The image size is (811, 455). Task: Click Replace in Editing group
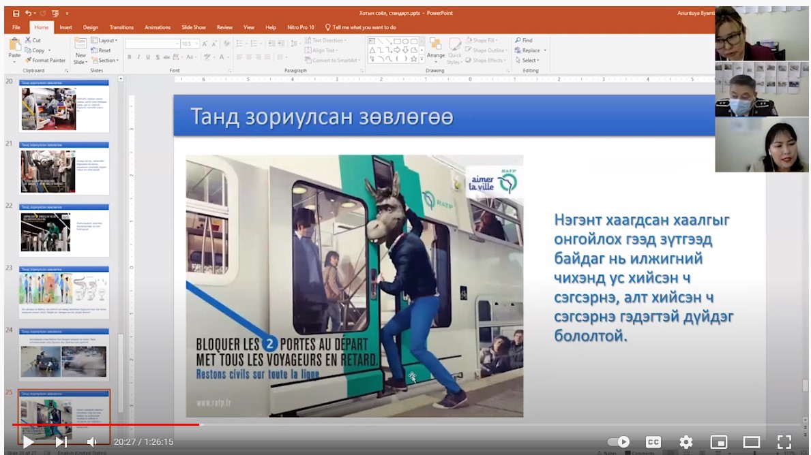(x=527, y=50)
